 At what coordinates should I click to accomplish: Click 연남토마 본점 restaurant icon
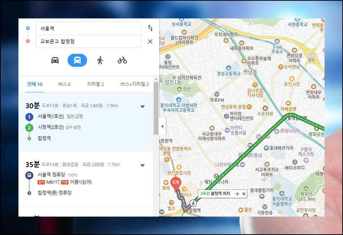(249, 107)
